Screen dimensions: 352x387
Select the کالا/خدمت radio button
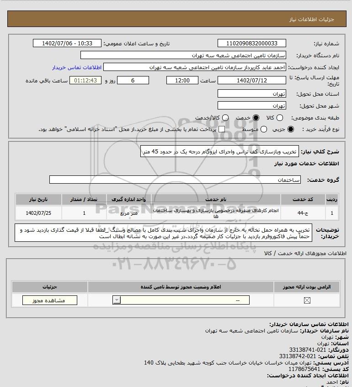225,118
